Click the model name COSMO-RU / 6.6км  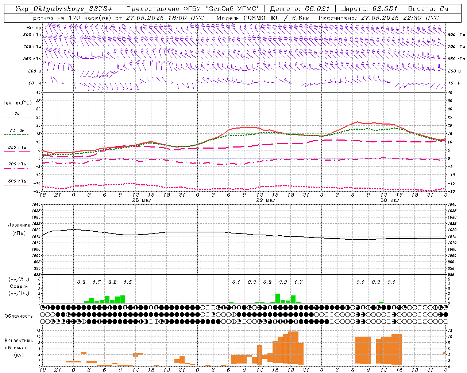(x=277, y=18)
